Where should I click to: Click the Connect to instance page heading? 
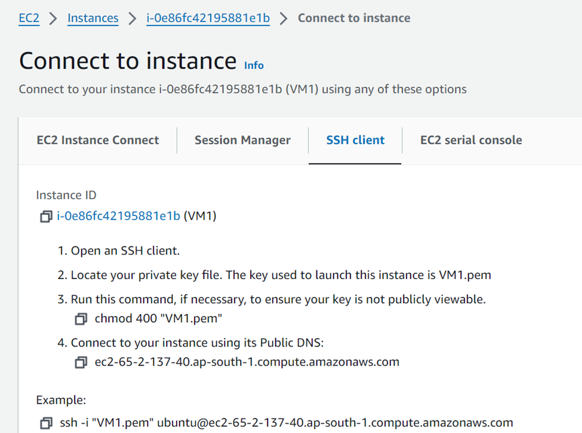tap(127, 60)
